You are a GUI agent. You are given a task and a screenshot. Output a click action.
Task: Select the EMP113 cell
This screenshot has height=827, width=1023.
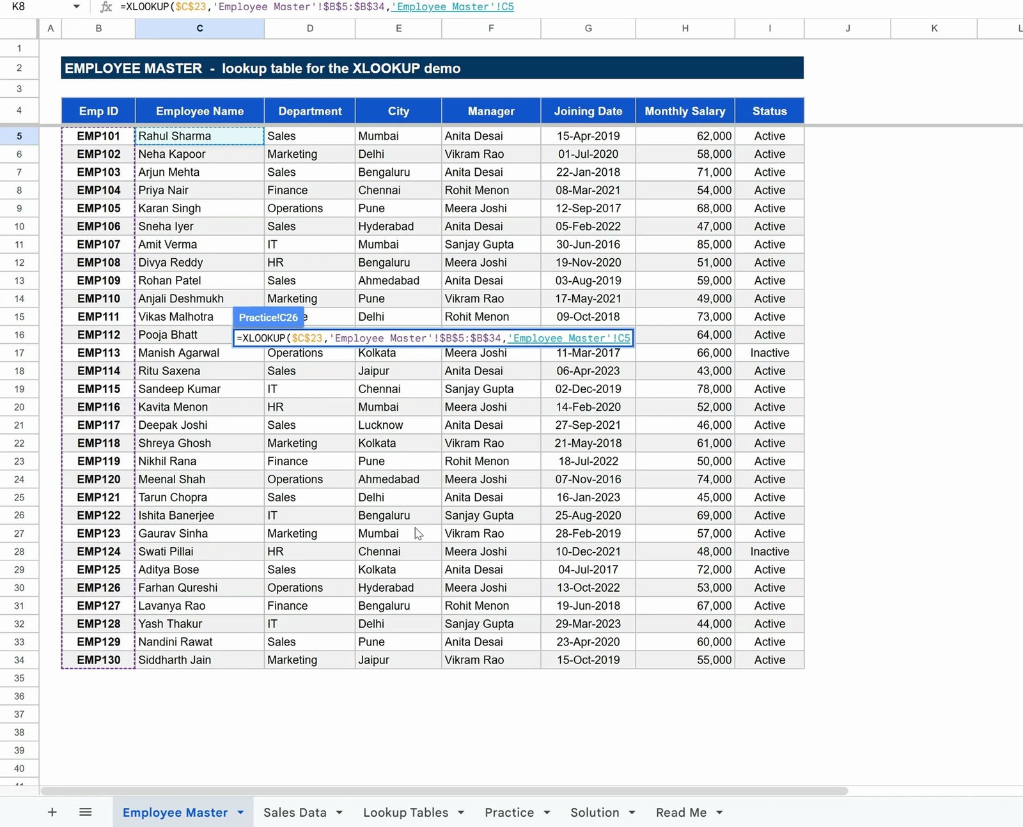98,353
